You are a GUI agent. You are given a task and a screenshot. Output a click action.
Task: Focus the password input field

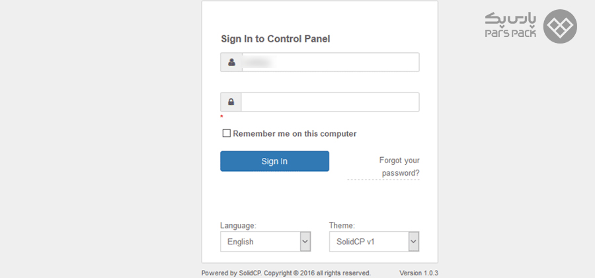329,102
